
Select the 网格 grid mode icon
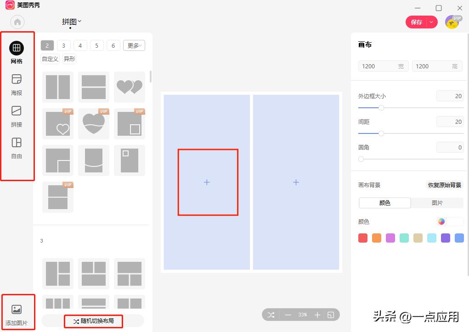pos(17,48)
